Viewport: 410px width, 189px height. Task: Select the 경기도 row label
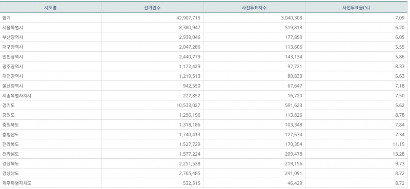point(8,106)
